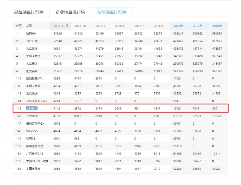Sort by the 2018-6 column header

pyautogui.click(x=159, y=26)
